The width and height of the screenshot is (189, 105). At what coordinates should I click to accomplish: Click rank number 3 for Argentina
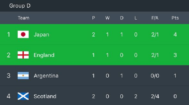(x=8, y=76)
